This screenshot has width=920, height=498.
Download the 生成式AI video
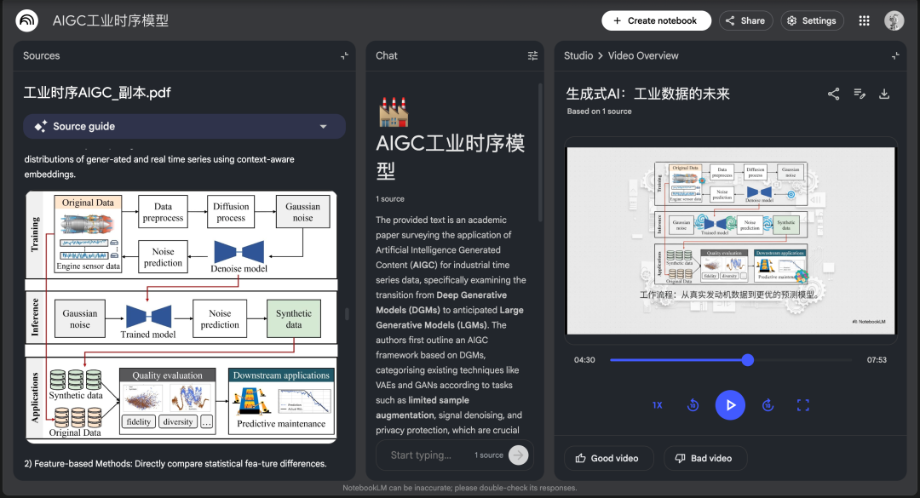click(885, 95)
